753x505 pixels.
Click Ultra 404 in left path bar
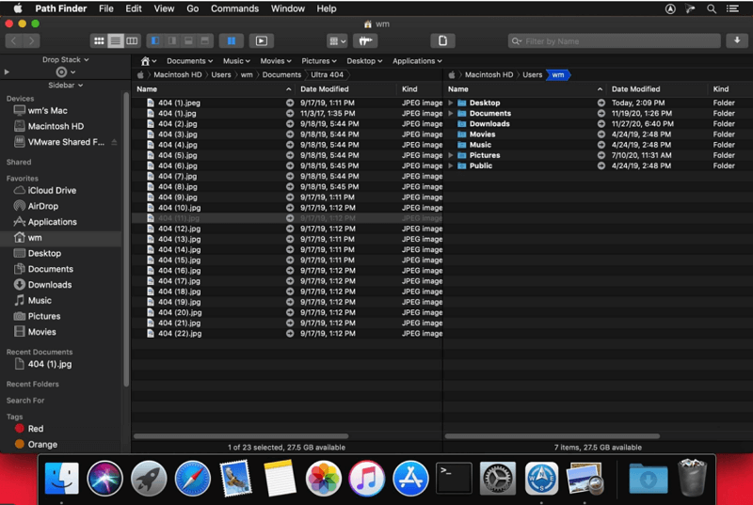point(327,75)
